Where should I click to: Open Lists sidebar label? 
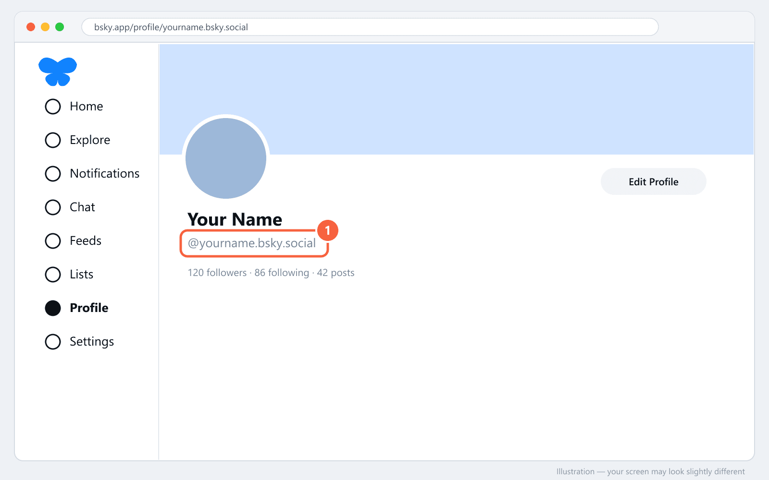pos(81,274)
